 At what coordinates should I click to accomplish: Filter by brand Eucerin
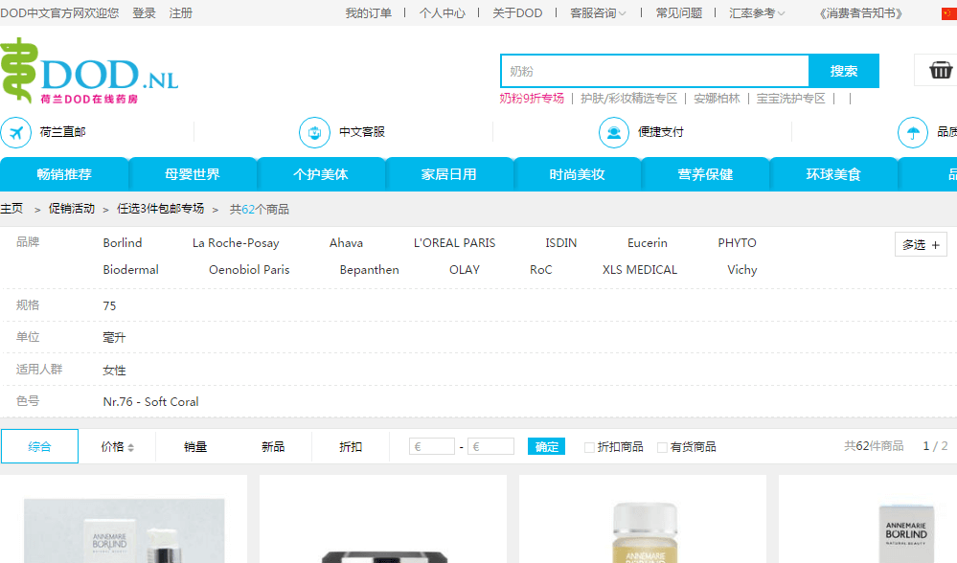pos(647,243)
